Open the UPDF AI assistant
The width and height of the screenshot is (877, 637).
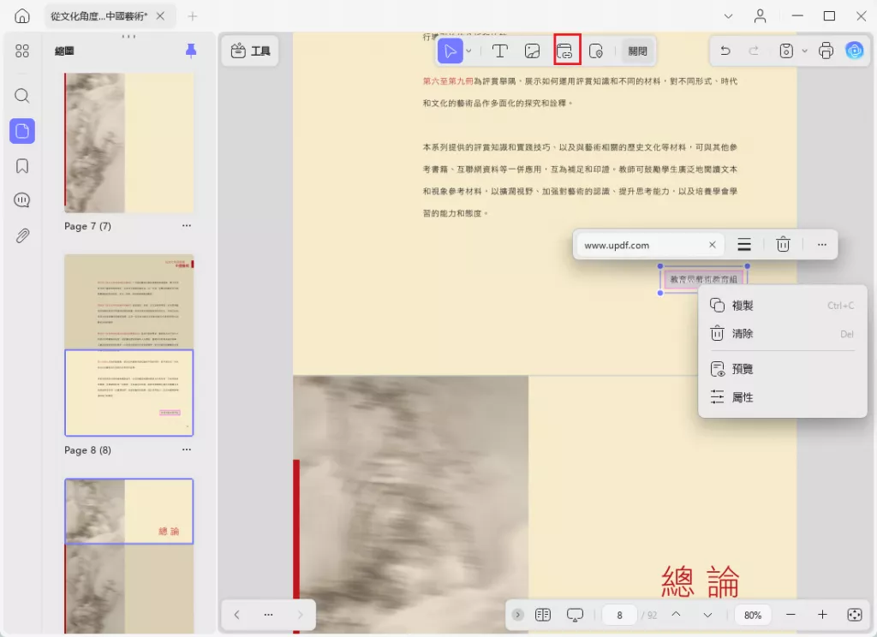coord(855,51)
